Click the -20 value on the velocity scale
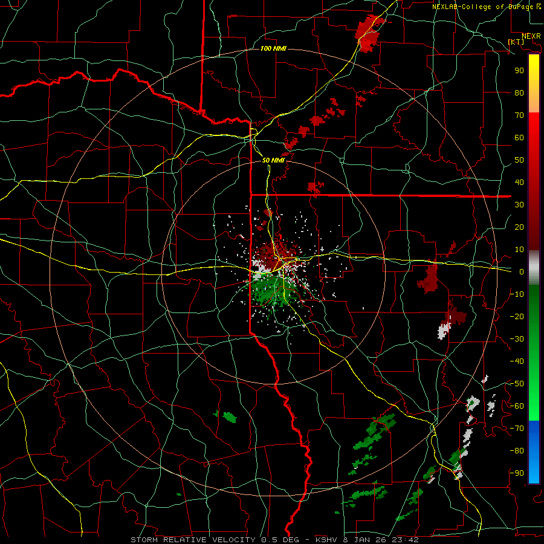 (517, 317)
